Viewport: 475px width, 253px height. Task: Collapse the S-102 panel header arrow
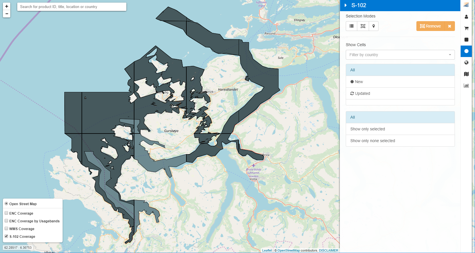[x=345, y=5]
